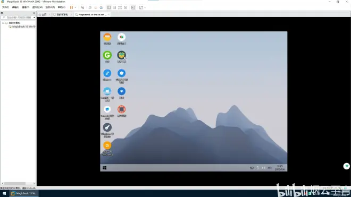
Task: Switch to the My Computer tab
Action: click(x=62, y=14)
